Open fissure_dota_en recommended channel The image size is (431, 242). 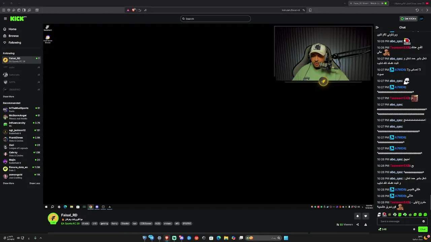pos(22,169)
